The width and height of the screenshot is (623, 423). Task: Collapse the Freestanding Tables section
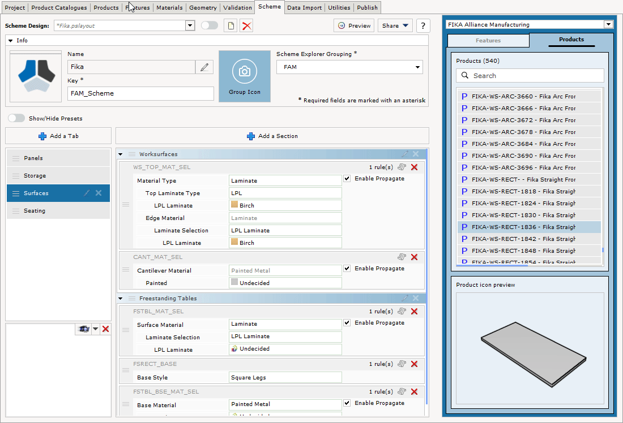121,298
